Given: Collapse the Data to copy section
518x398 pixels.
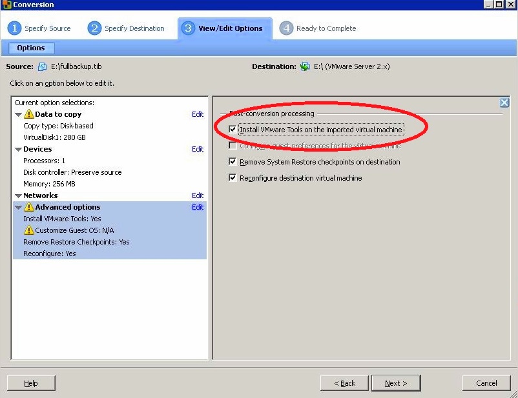Looking at the screenshot, I should [x=19, y=115].
